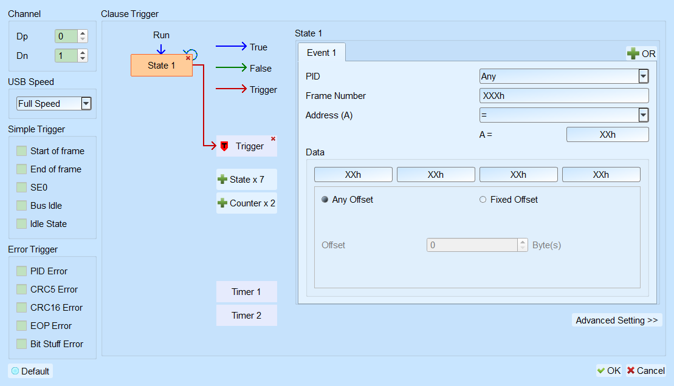The height and width of the screenshot is (386, 674).
Task: Click the Default circle icon
Action: pyautogui.click(x=15, y=371)
